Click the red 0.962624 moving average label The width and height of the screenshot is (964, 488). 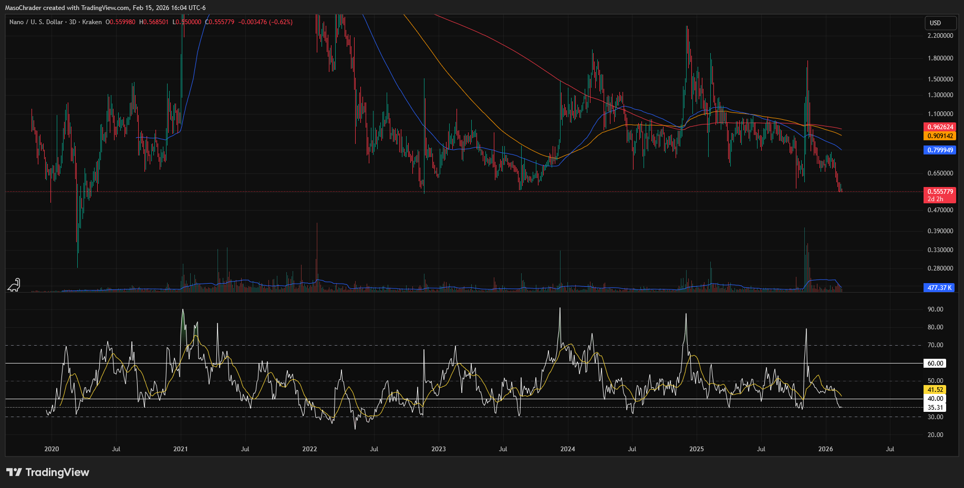(940, 127)
